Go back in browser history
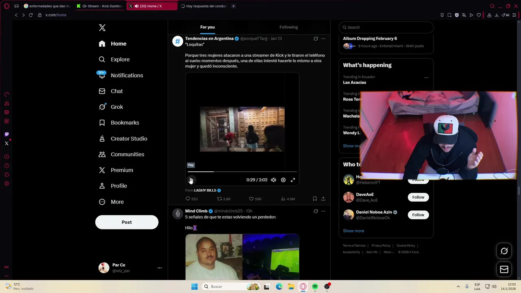521x293 pixels. 16,15
